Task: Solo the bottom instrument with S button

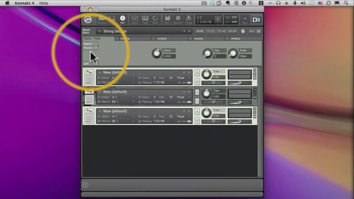Action: tap(197, 112)
